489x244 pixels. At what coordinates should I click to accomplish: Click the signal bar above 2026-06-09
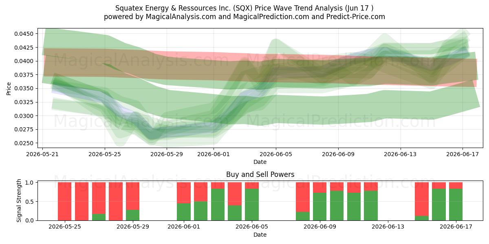click(320, 201)
